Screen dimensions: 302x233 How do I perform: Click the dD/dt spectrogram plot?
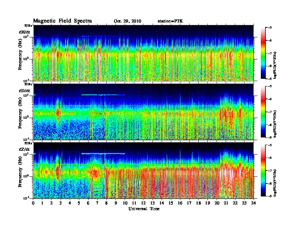click(143, 112)
